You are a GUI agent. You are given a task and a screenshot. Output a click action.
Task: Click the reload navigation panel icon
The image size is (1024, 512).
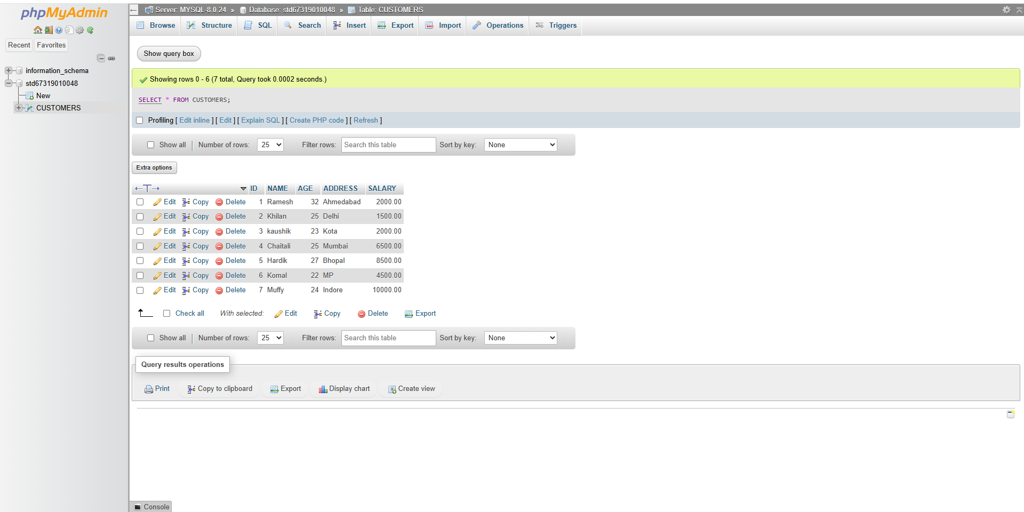coord(90,30)
